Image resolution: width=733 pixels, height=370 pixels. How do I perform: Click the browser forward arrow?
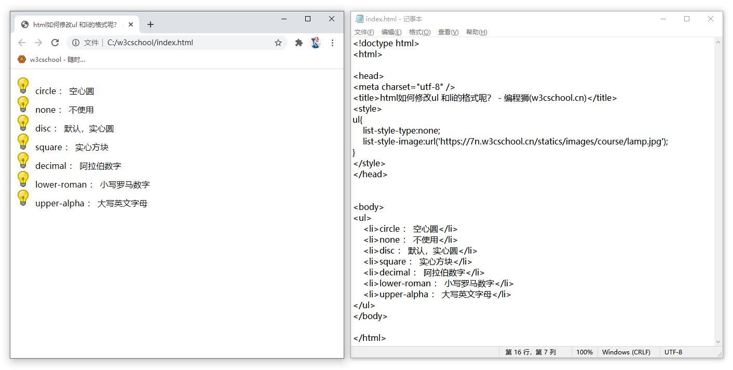click(38, 43)
